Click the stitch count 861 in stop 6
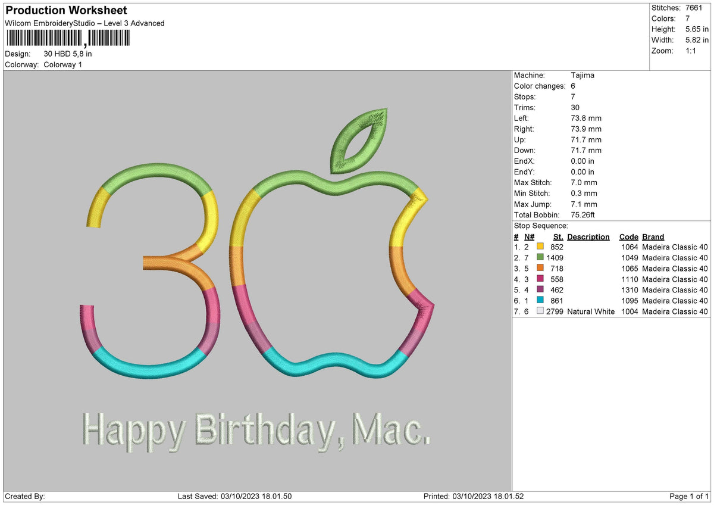 pos(557,301)
